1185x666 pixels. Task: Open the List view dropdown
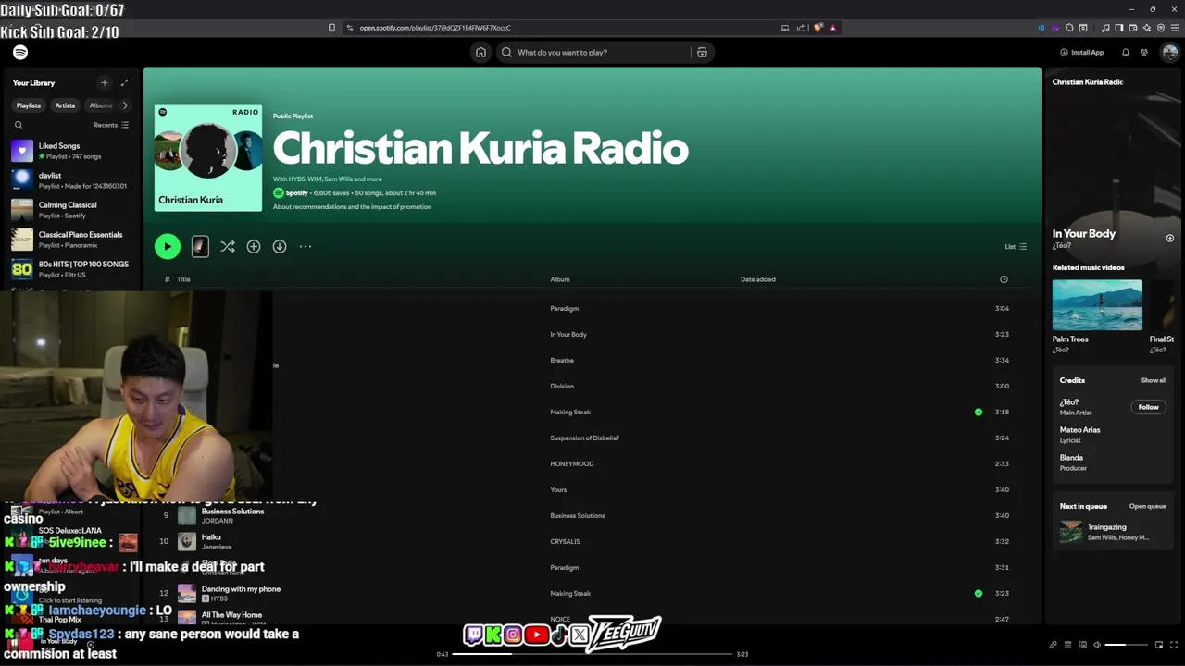point(1016,247)
